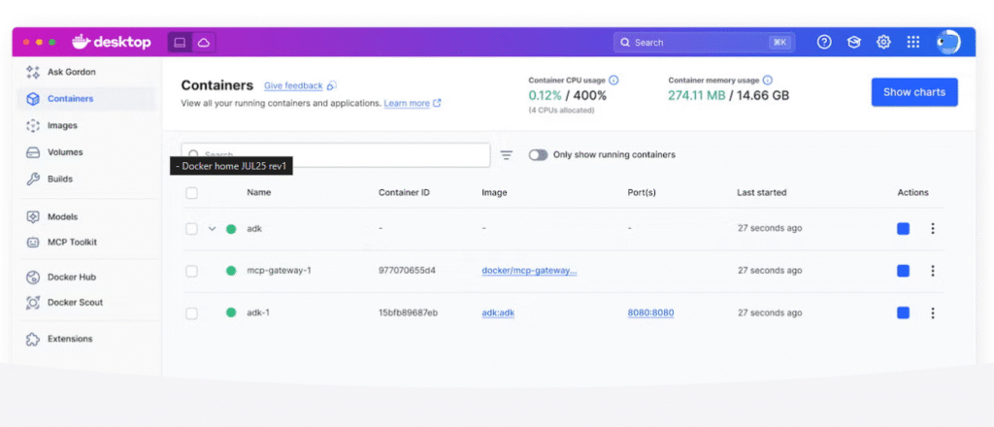Collapse the adk container group
The height and width of the screenshot is (427, 994).
coord(213,229)
